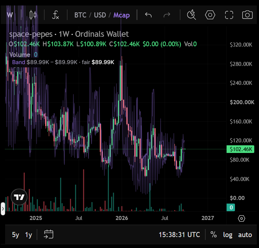Screen dimensions: 259x248
Task: Click the 2026 time axis label
Action: [122, 218]
